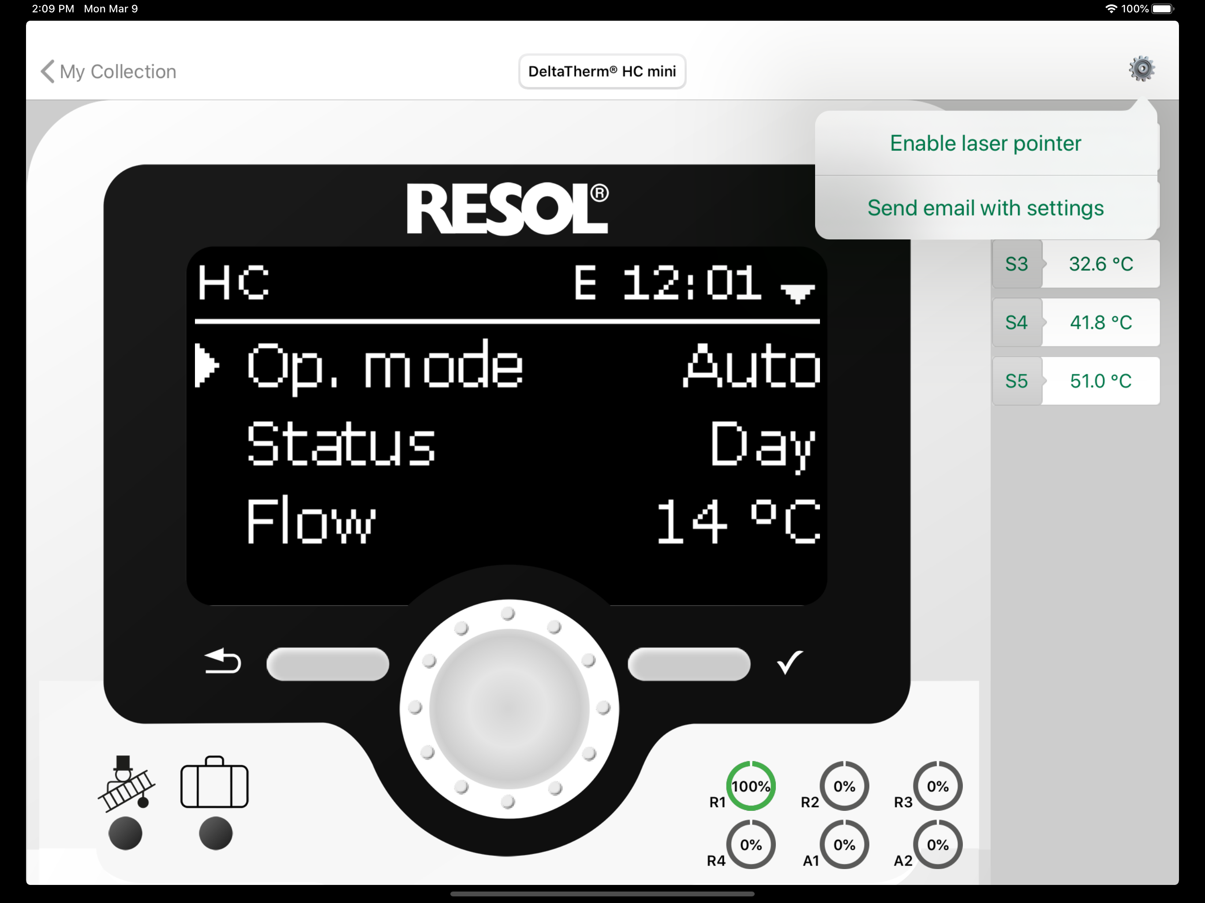
Task: Choose Send email with settings
Action: tap(985, 208)
